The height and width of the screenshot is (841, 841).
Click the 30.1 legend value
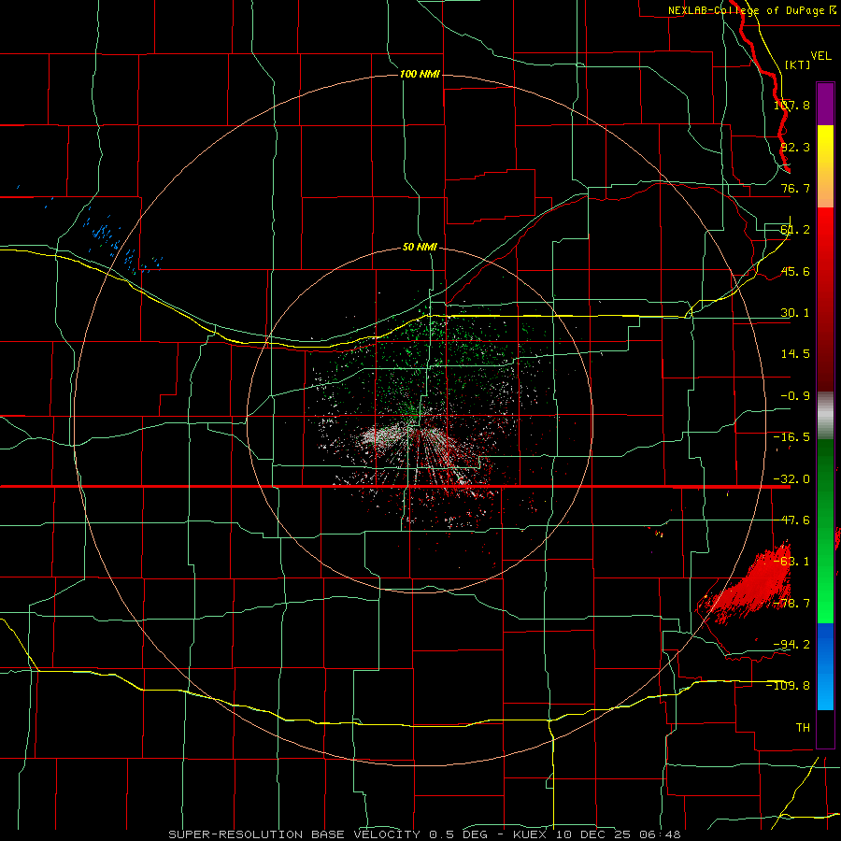(x=795, y=313)
